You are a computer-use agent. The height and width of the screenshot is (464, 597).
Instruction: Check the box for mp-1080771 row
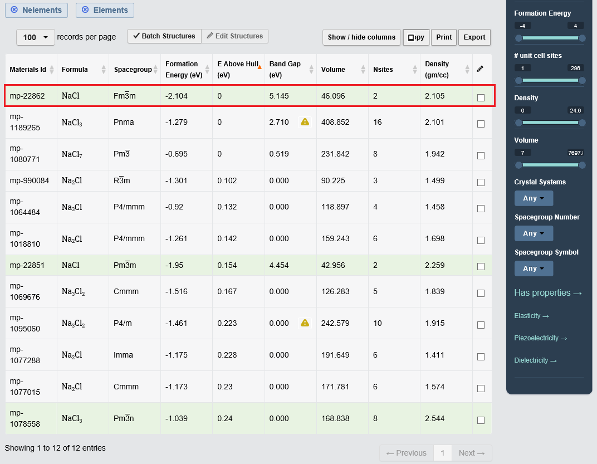(x=481, y=155)
